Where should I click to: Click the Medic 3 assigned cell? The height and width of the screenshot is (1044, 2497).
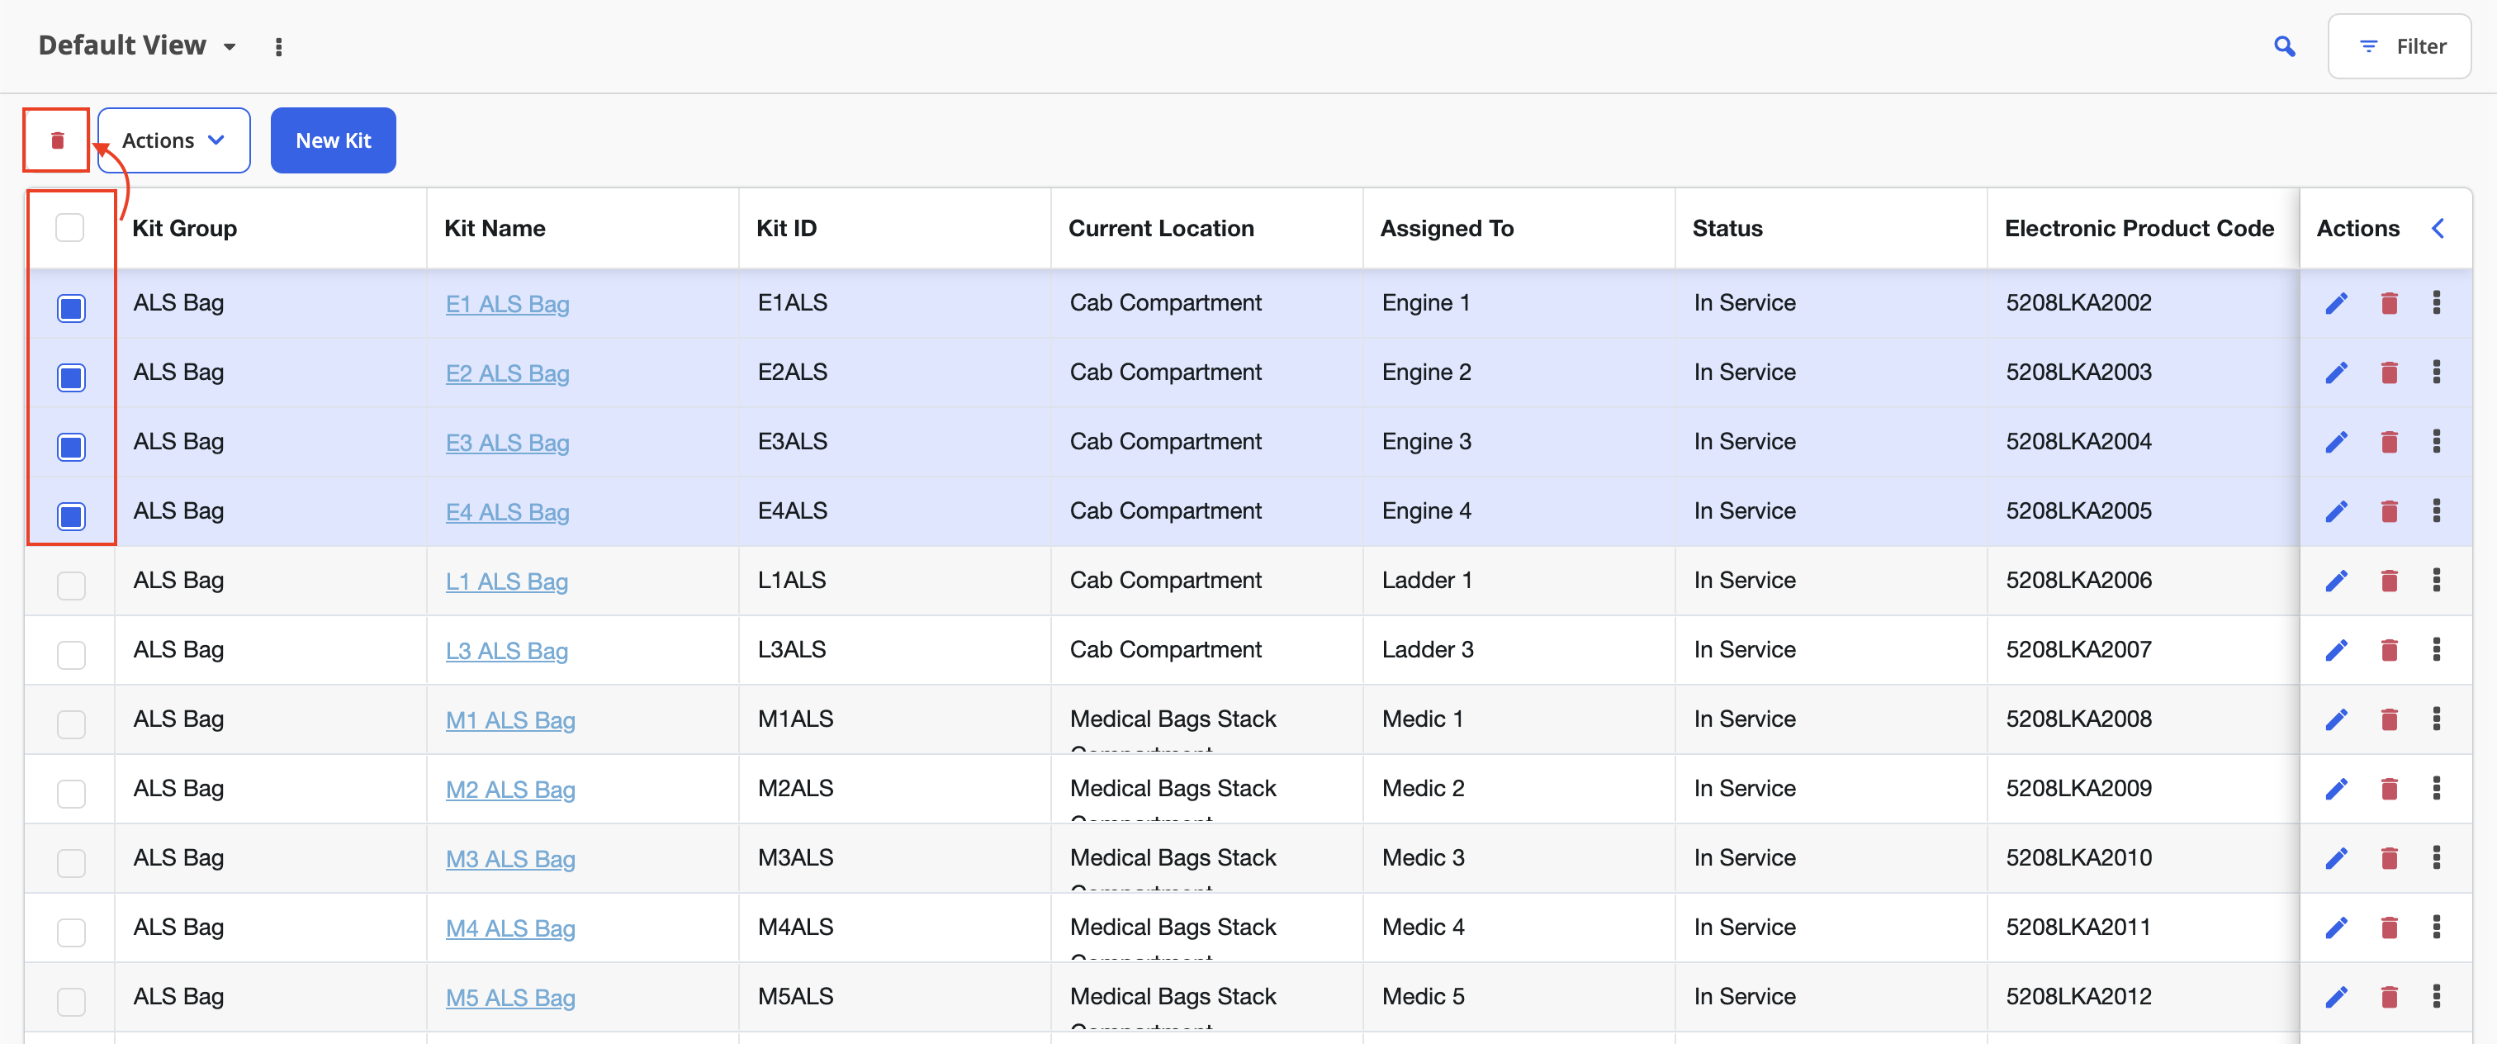point(1423,858)
